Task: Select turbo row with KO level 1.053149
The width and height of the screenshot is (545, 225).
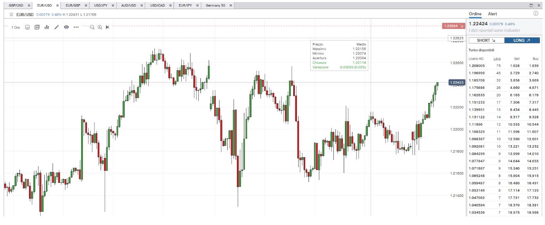Action: point(504,191)
